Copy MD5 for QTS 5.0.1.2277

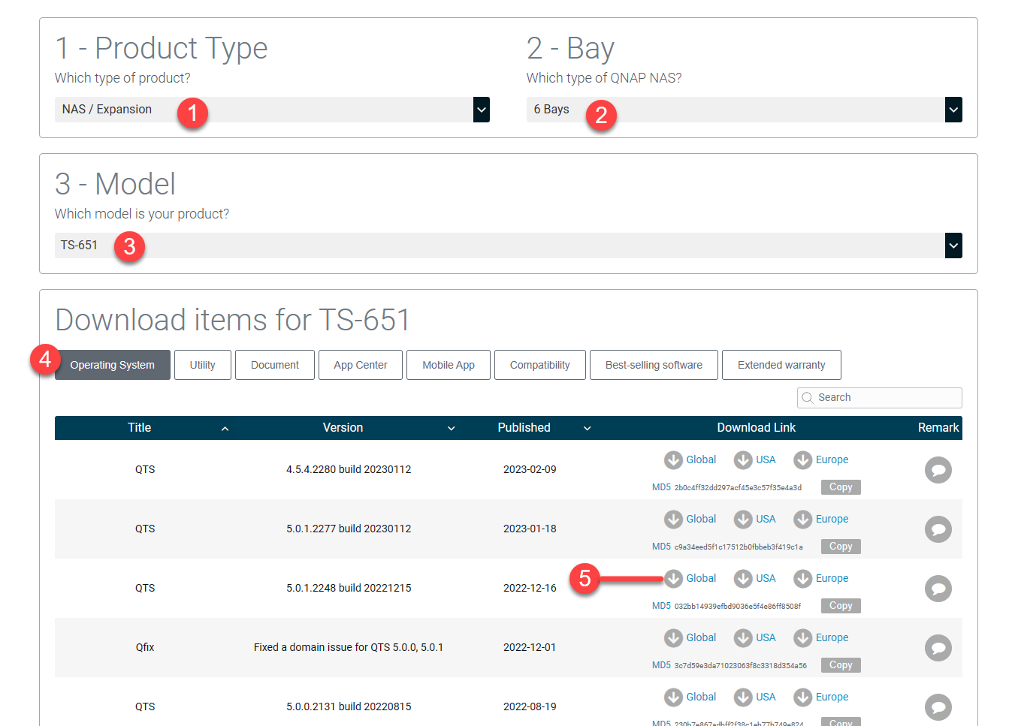click(841, 547)
